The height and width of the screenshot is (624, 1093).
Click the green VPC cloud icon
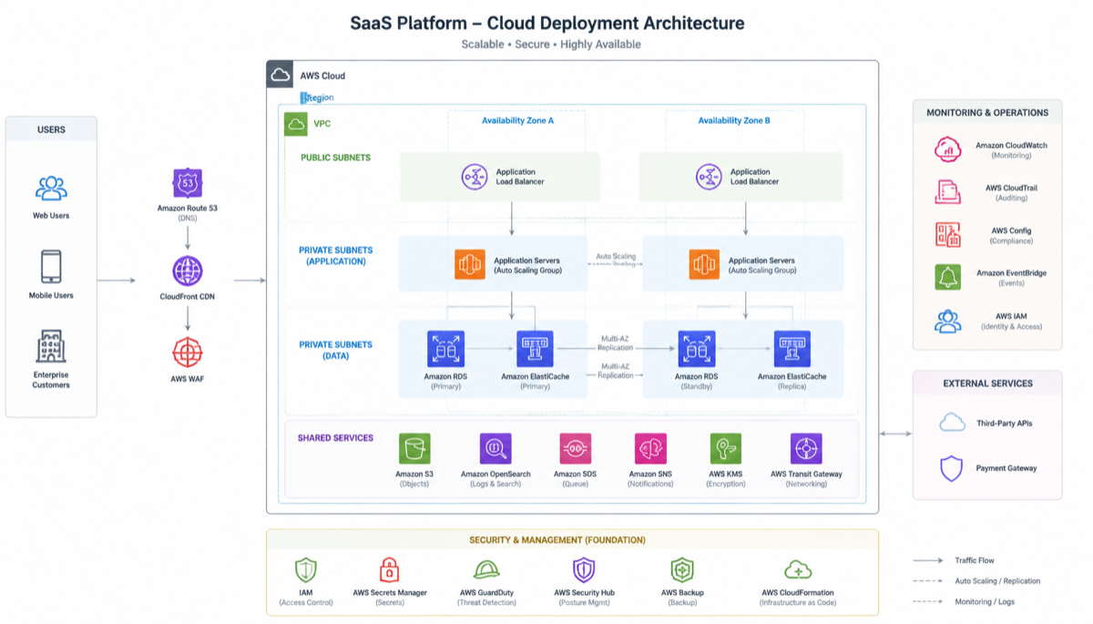tap(296, 123)
